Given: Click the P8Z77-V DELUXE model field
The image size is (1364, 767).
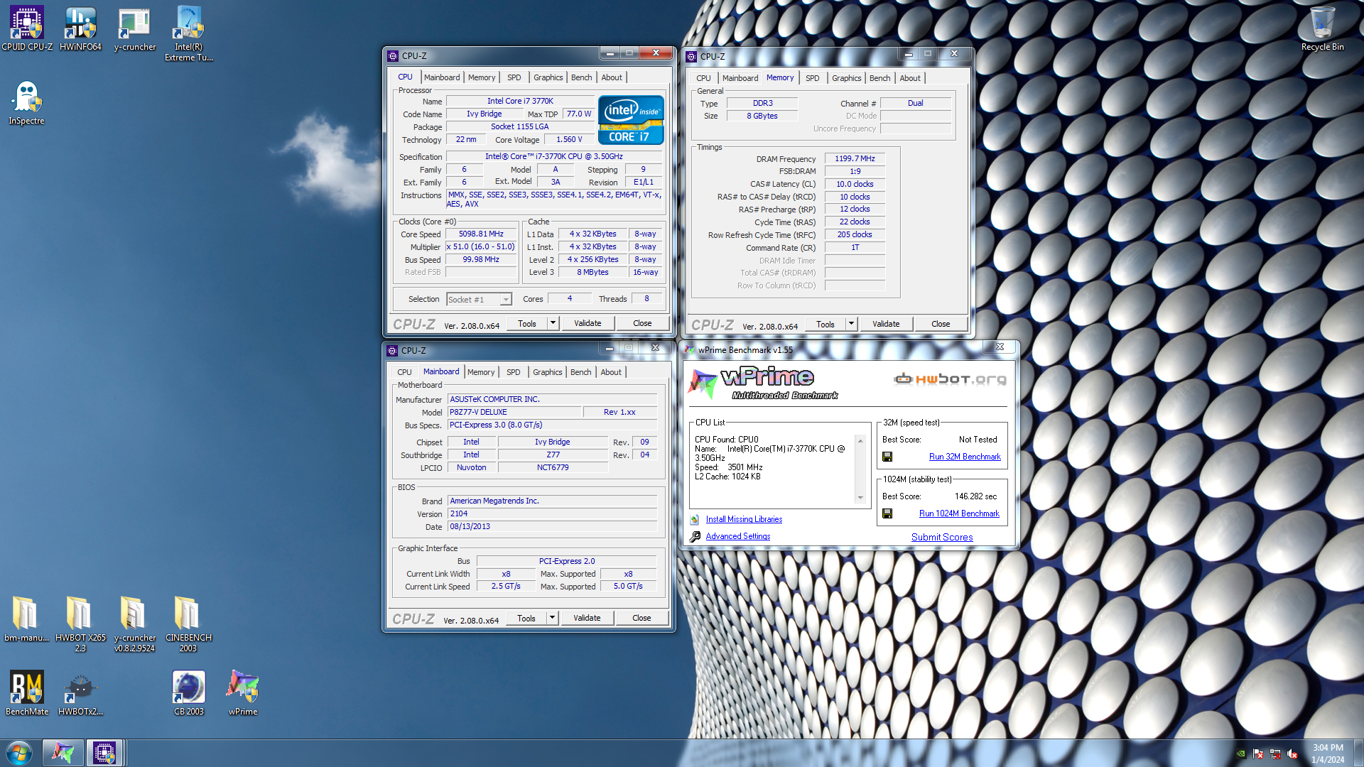Looking at the screenshot, I should (514, 412).
